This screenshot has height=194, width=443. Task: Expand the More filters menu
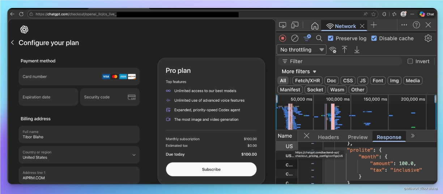(299, 71)
